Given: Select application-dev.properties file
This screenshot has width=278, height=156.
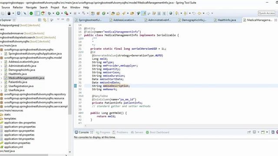Looking at the screenshot, I should 20,123.
